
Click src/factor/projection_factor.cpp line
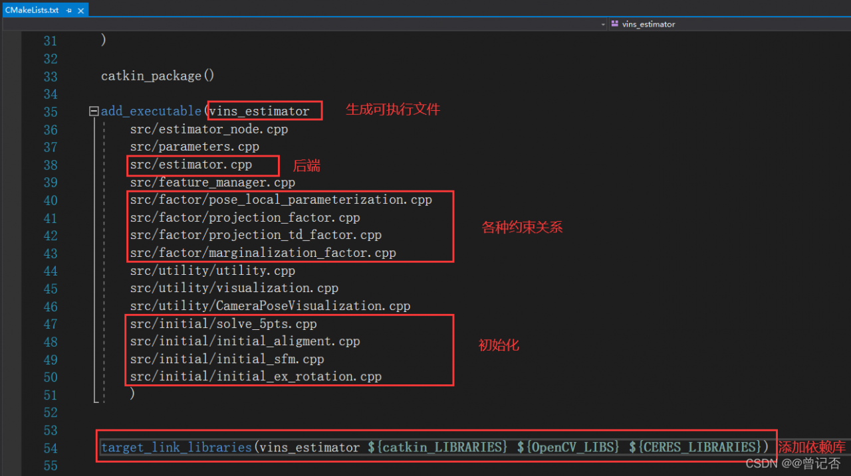pyautogui.click(x=245, y=218)
